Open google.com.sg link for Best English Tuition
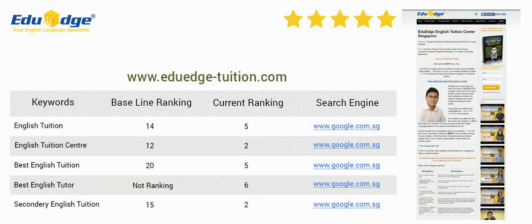The image size is (532, 224). pos(346,165)
